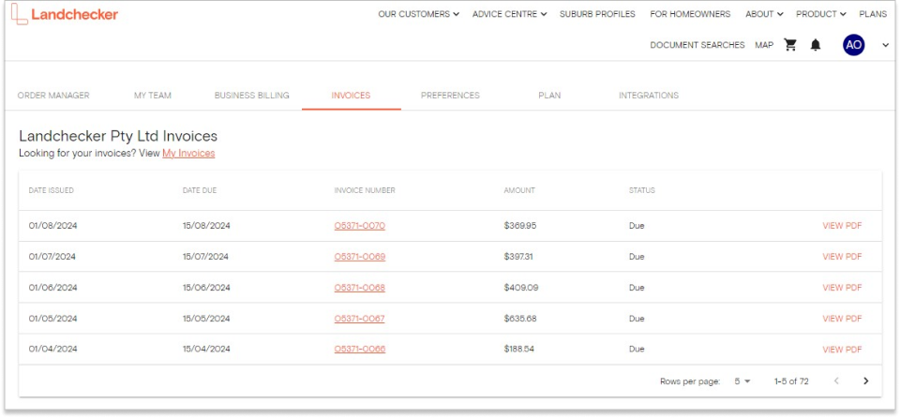
Task: Open Document Searches
Action: click(697, 45)
